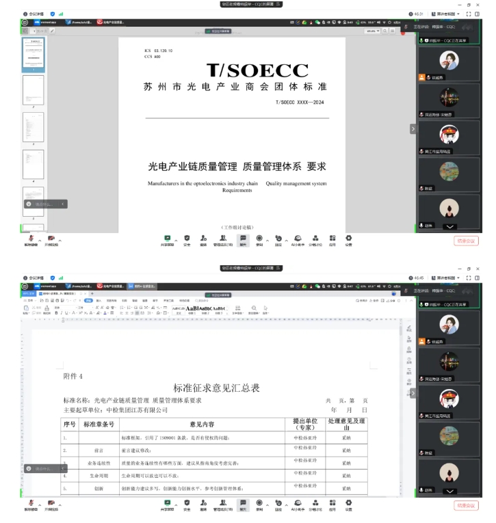Click share screen icon in lower meeting toolbar
This screenshot has width=496, height=523.
[167, 502]
